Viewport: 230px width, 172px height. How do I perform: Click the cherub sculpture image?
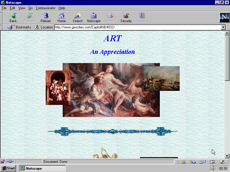[105, 153]
